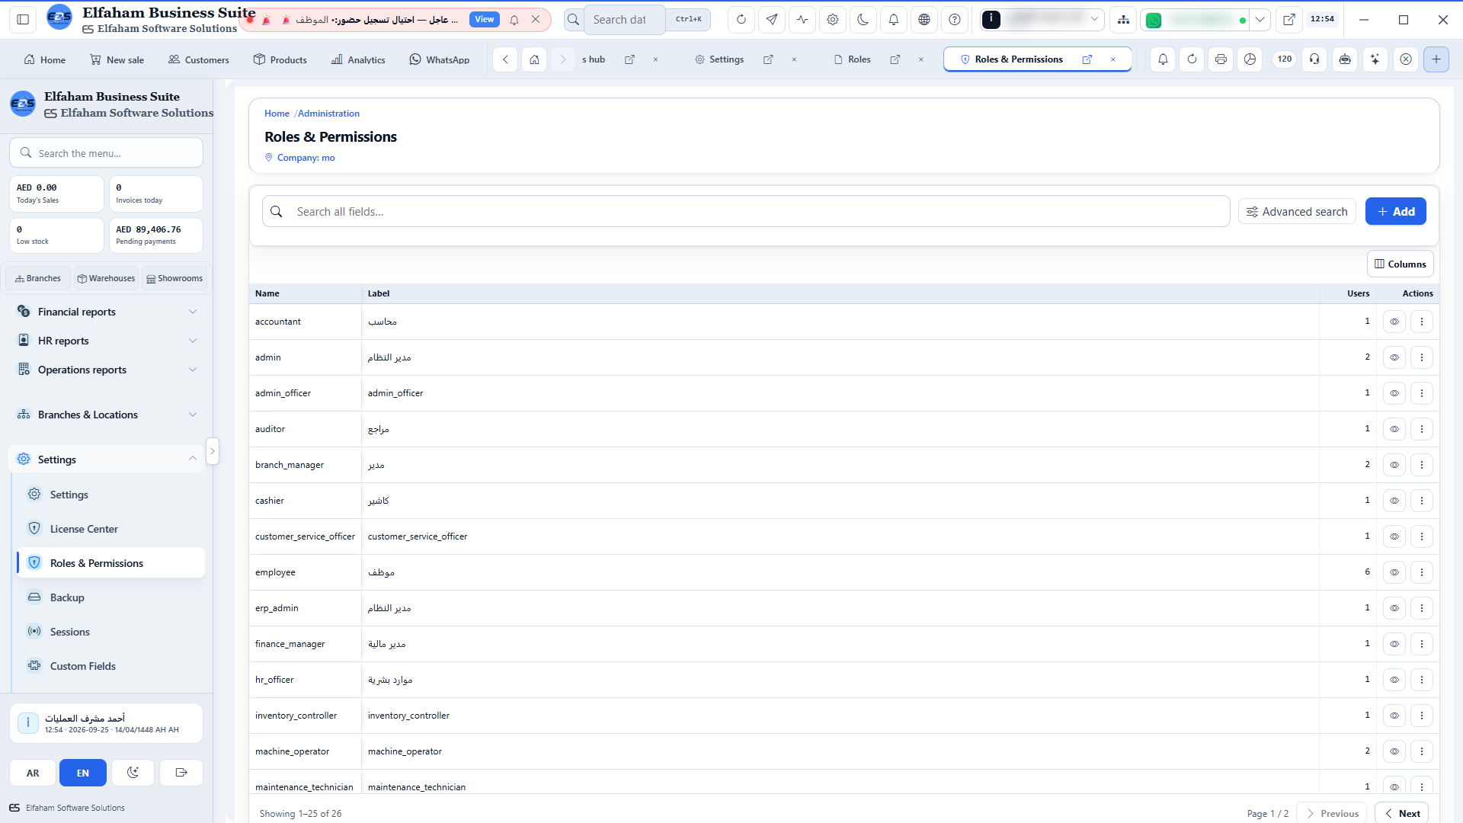Switch to the Settings tab
The image size is (1463, 823).
point(719,59)
